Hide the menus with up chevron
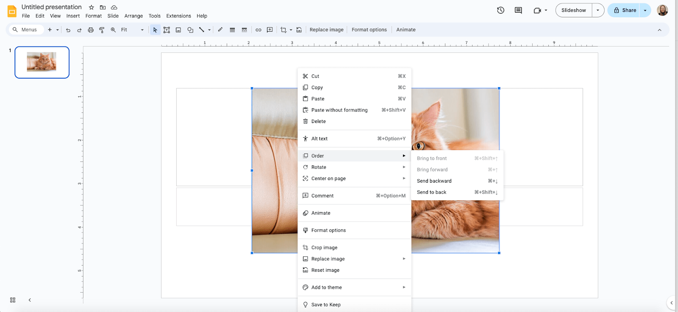The width and height of the screenshot is (678, 312). [659, 30]
